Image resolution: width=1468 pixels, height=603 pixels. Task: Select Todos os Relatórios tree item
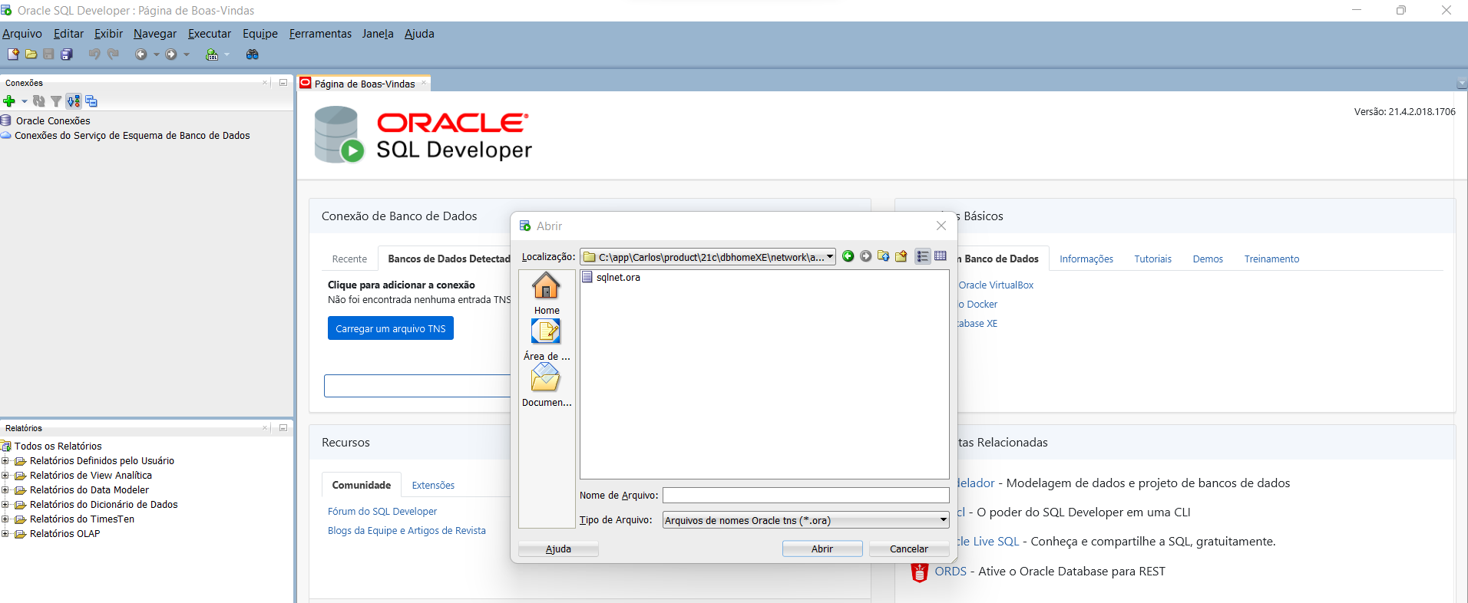coord(58,446)
